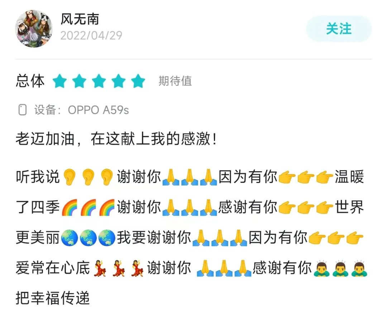Click the 期待值 label
Screen dimensions: 387x322
coord(175,81)
